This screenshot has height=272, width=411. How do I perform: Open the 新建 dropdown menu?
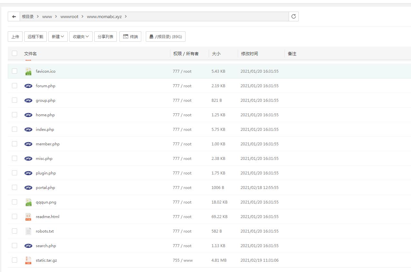58,37
